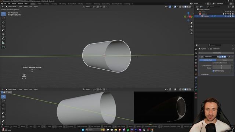The image size is (235, 132).
Task: Open the Modifiers wrench properties tab
Action: tap(196, 77)
